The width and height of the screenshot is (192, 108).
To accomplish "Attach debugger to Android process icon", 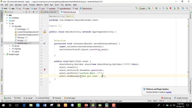I will point(167,8).
